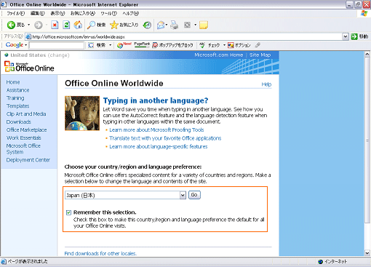Open Translate text with favorite Office applications
This screenshot has height=267, width=371.
(x=165, y=138)
